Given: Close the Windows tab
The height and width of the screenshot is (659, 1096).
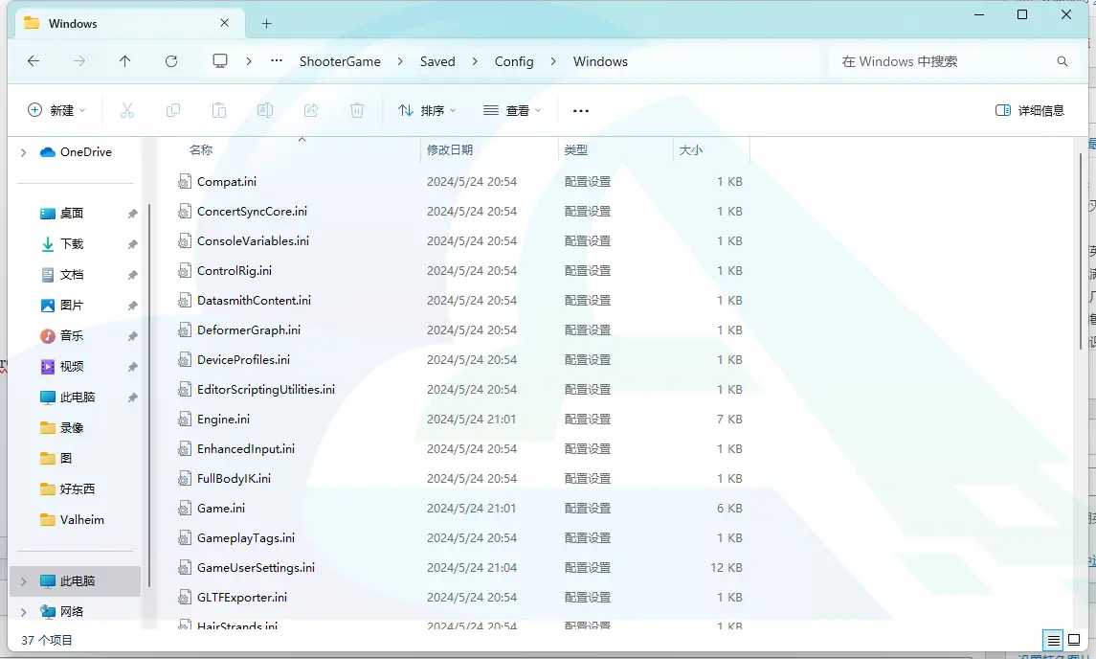Looking at the screenshot, I should click(x=224, y=23).
